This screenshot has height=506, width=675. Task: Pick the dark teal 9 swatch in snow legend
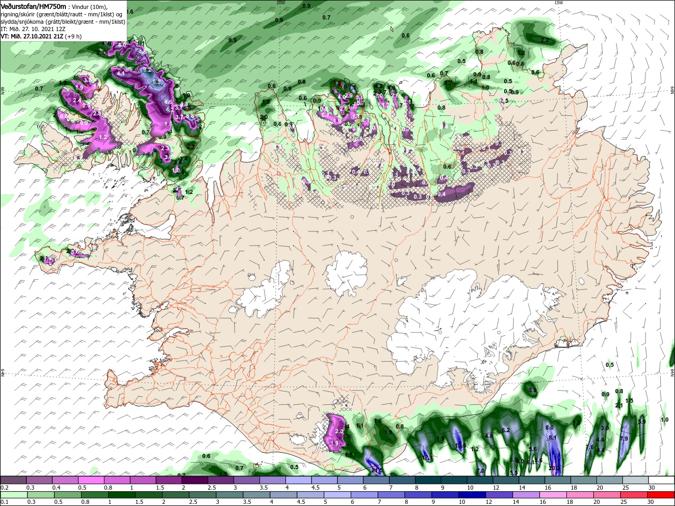click(x=454, y=480)
